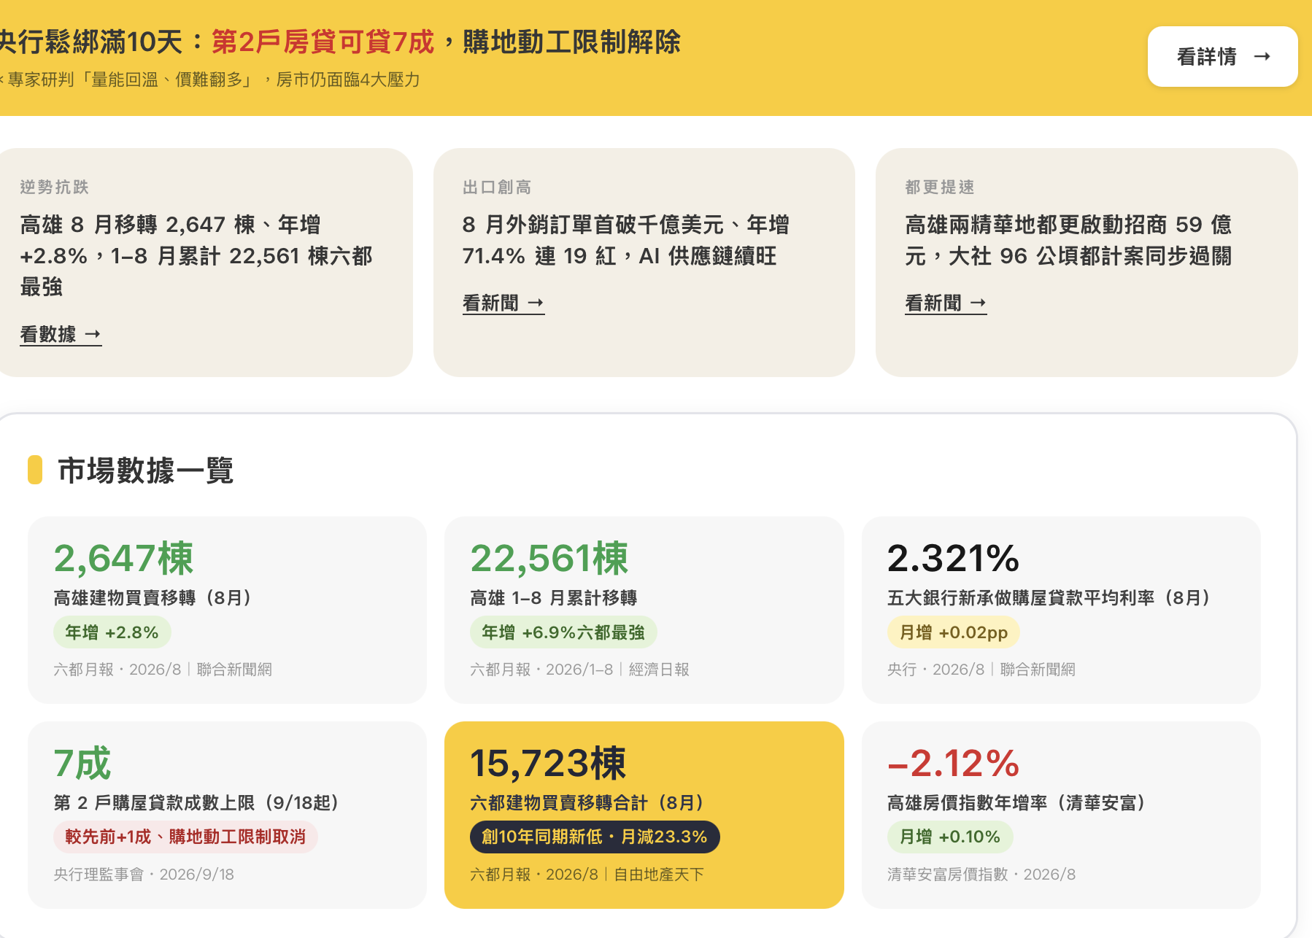Click headline 8 月外銷訂單首破千億美元
1312x938 pixels.
click(626, 240)
